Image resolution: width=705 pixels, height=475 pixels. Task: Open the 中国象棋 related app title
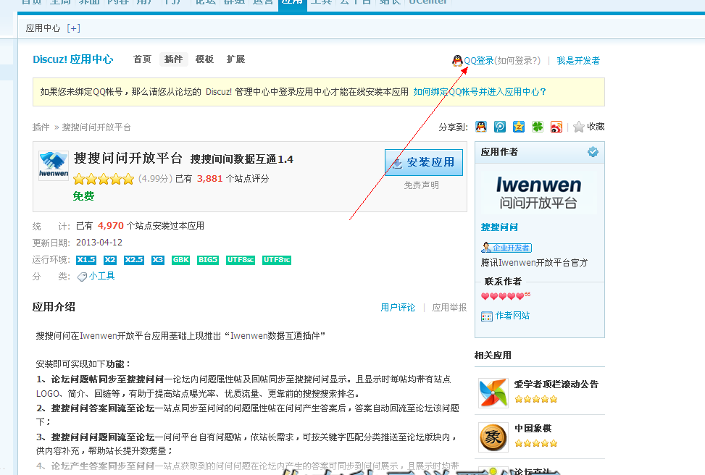pos(533,428)
